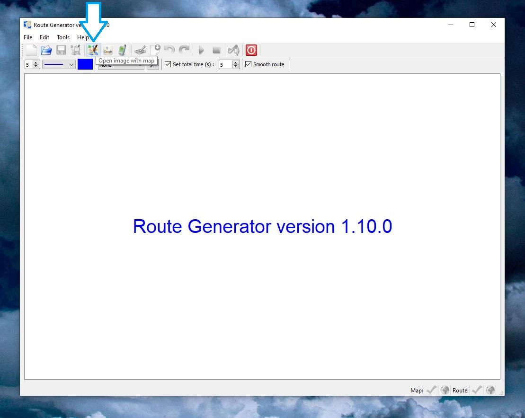Viewport: 525px width, 418px height.
Task: Toggle the Set total time checkbox
Action: coord(168,64)
